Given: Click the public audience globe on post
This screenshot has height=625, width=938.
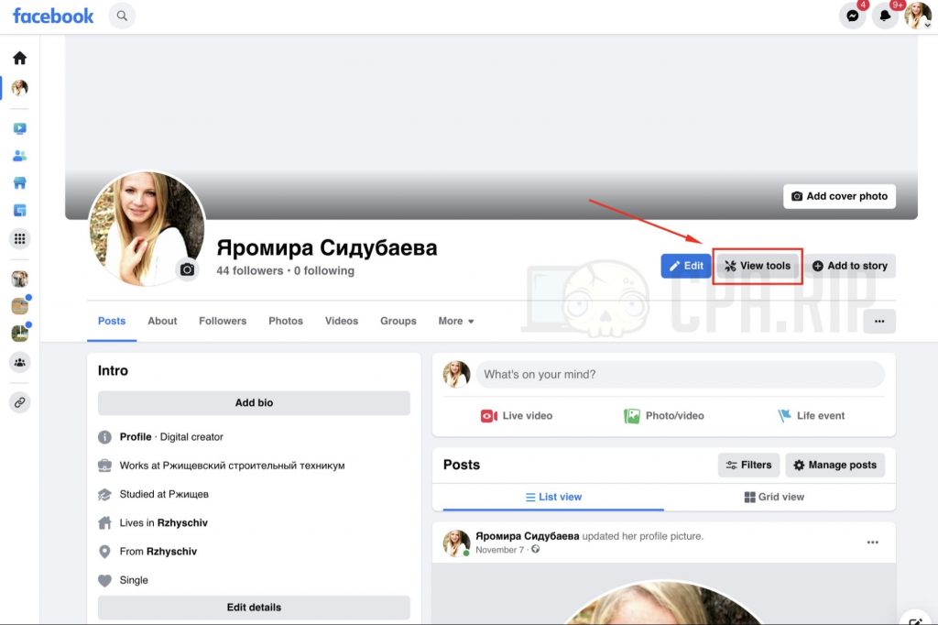Looking at the screenshot, I should (535, 549).
